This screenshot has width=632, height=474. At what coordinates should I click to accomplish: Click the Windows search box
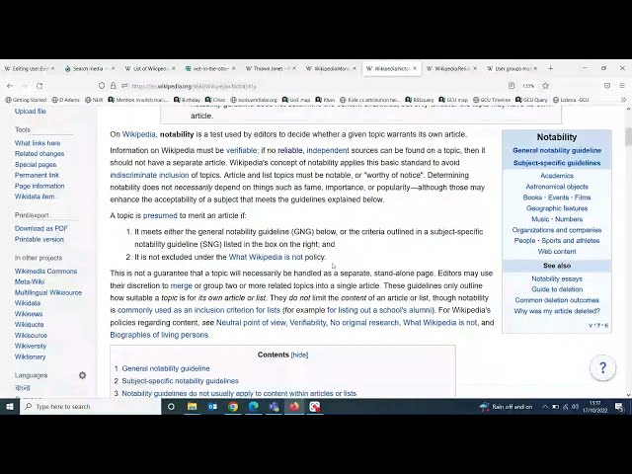90,407
